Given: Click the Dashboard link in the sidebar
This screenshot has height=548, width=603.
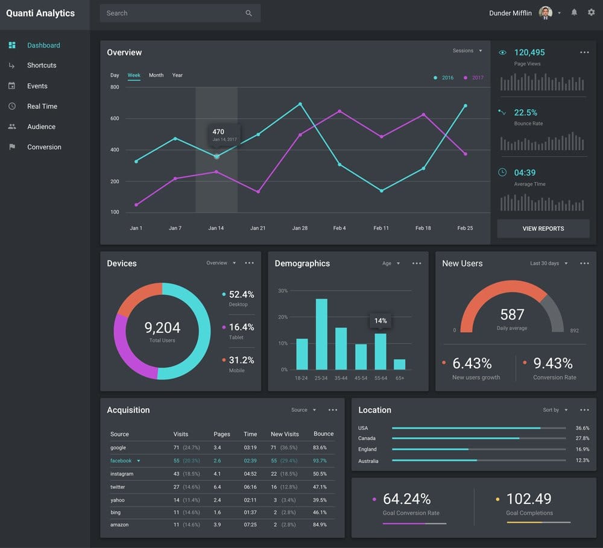Looking at the screenshot, I should pos(43,45).
